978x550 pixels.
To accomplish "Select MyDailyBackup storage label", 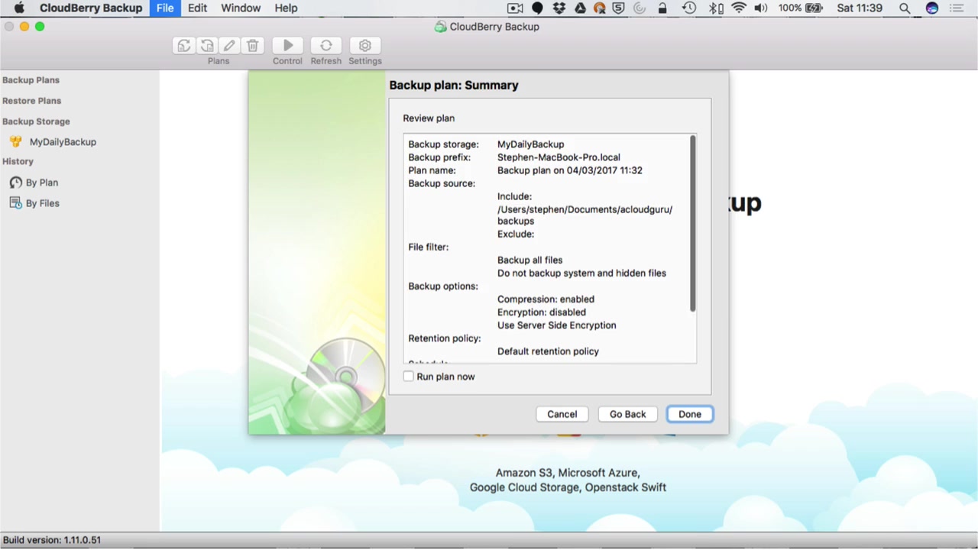I will click(63, 142).
